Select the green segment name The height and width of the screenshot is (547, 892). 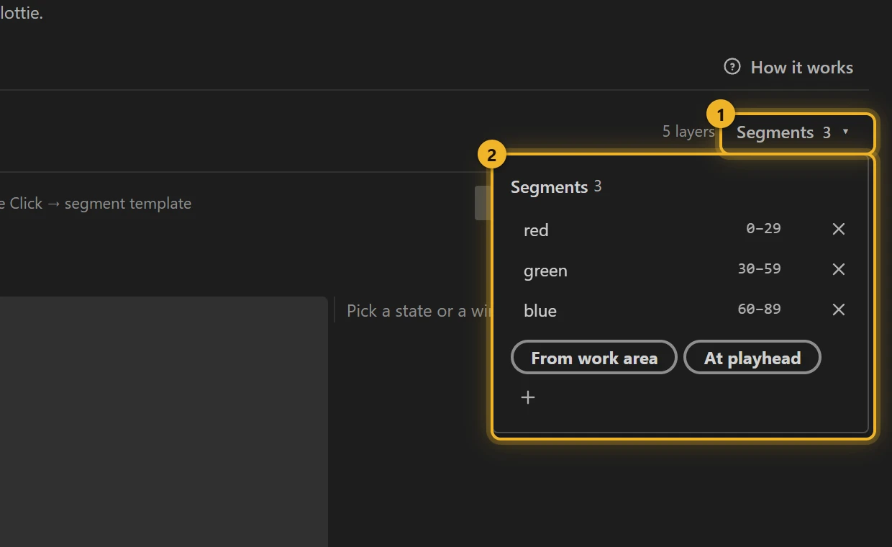545,271
